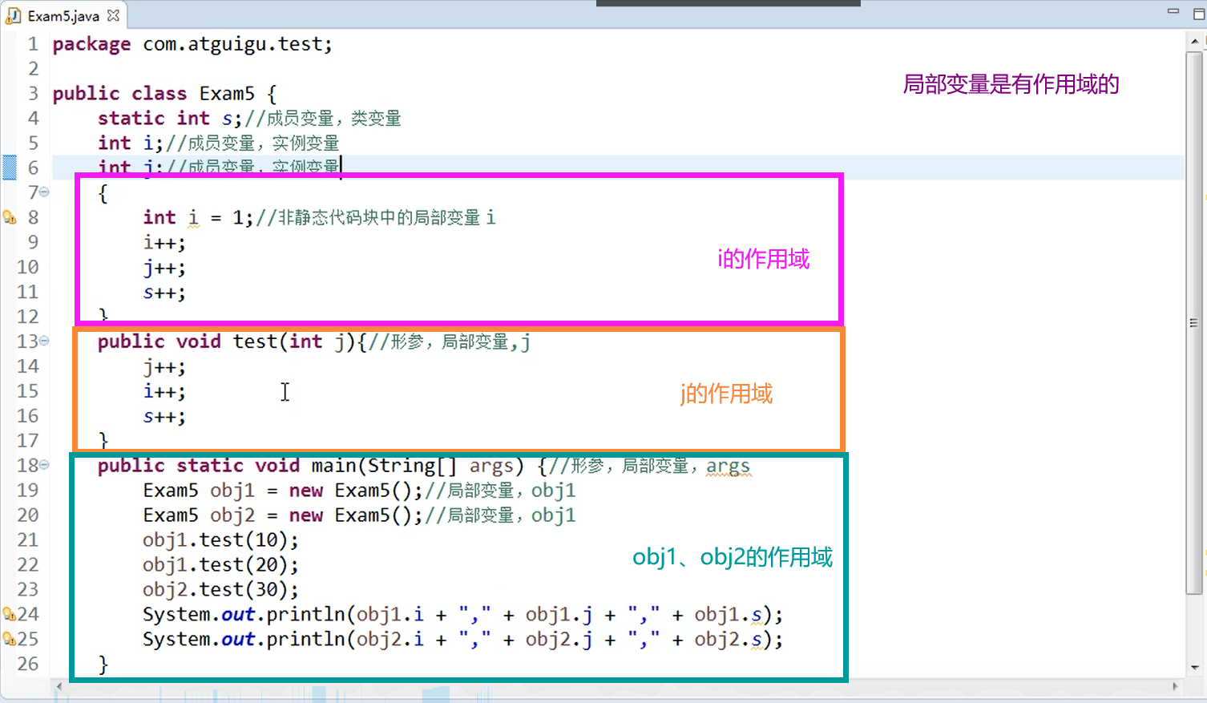Click line number 3 in the gutter
The height and width of the screenshot is (703, 1207).
[x=33, y=94]
